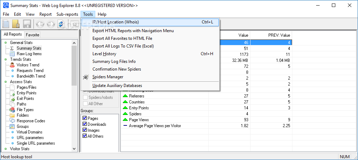Click the Exit Points tree icon
This screenshot has height=160, width=358.
(x=12, y=99)
